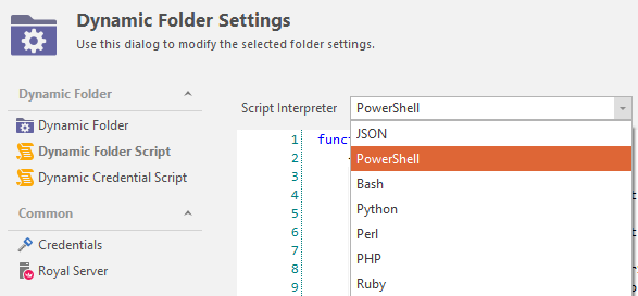Choose Perl in the dropdown list
Screen dimensions: 638x296
(x=367, y=234)
